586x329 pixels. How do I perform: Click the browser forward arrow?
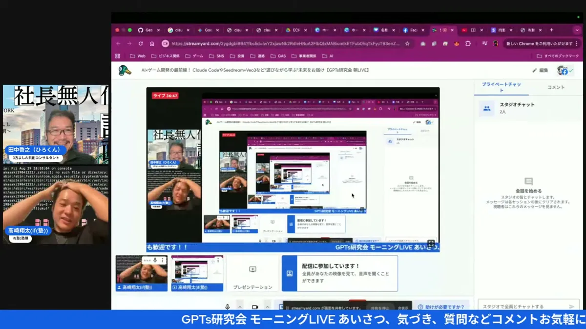pos(129,43)
